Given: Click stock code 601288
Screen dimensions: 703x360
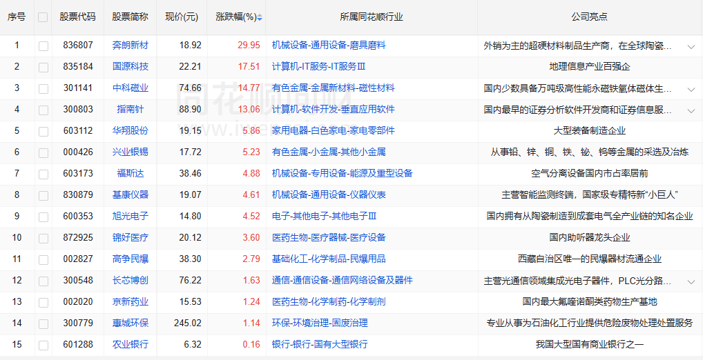Looking at the screenshot, I should [78, 344].
